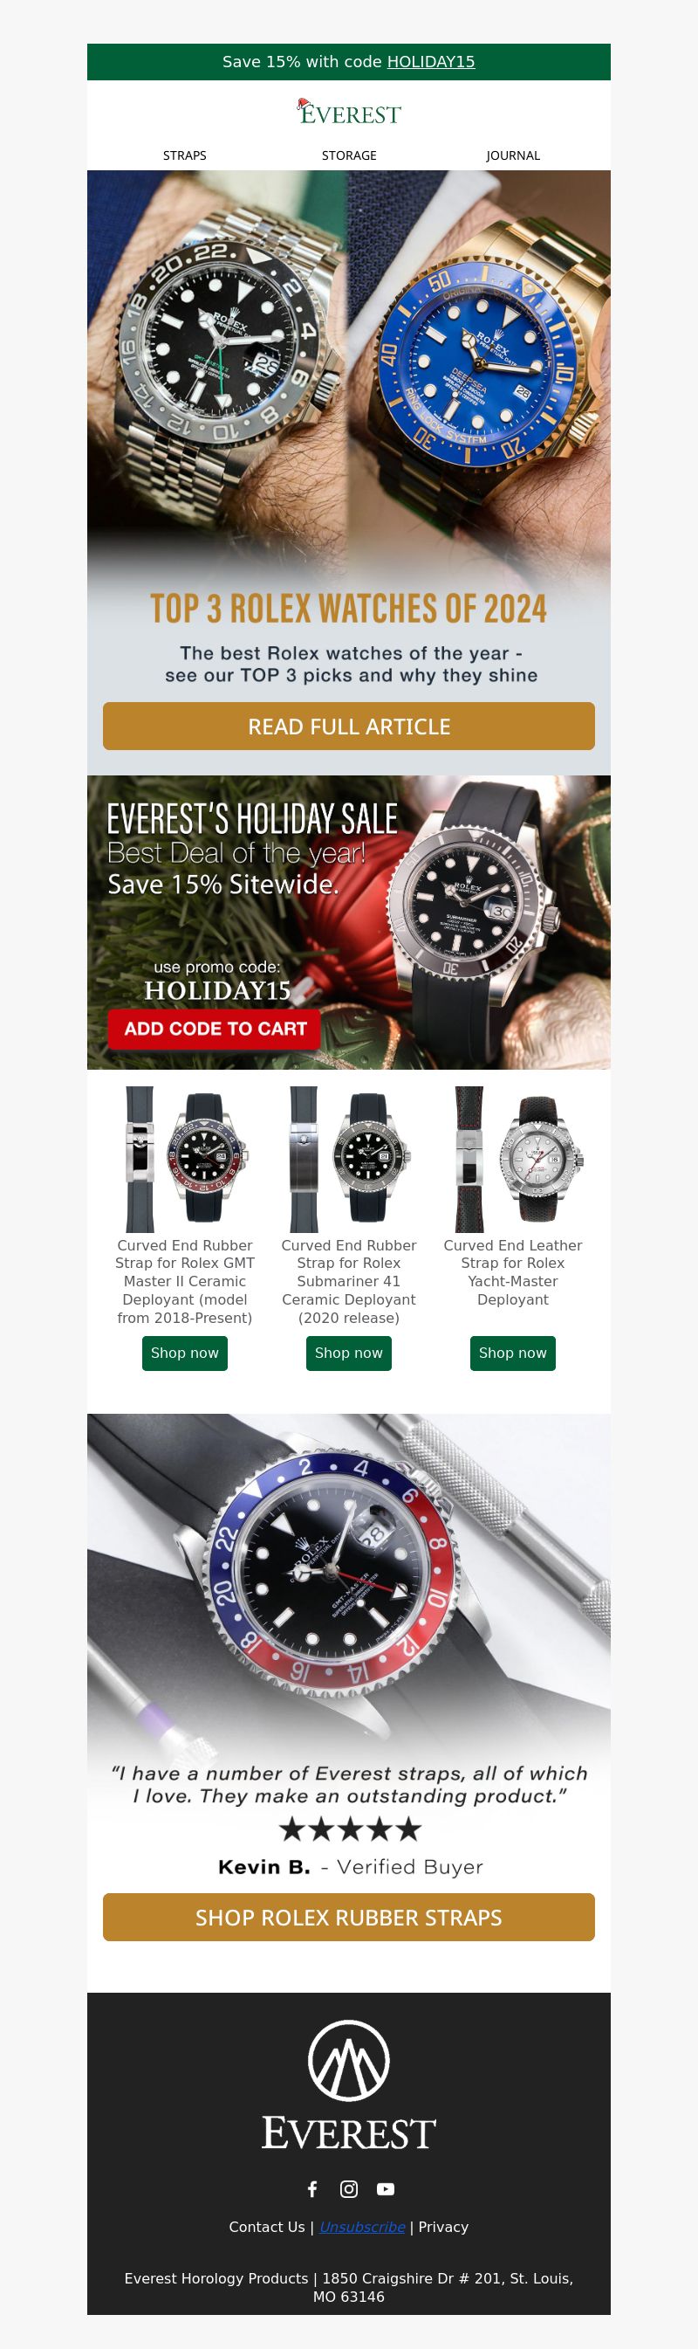This screenshot has height=2349, width=698.
Task: Open Everest Facebook page icon
Action: click(312, 2188)
